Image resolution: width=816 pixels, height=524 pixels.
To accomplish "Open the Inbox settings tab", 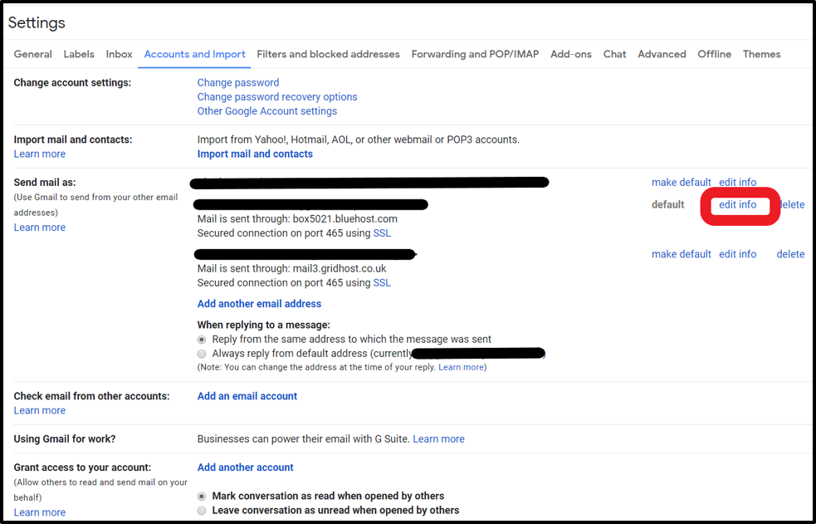I will pyautogui.click(x=119, y=54).
